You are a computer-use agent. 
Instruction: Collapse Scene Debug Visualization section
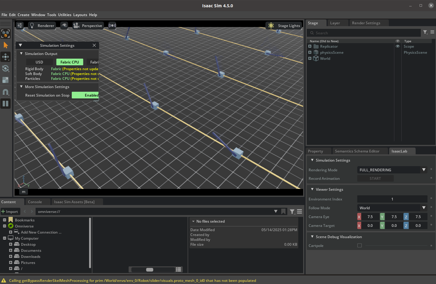(x=312, y=237)
